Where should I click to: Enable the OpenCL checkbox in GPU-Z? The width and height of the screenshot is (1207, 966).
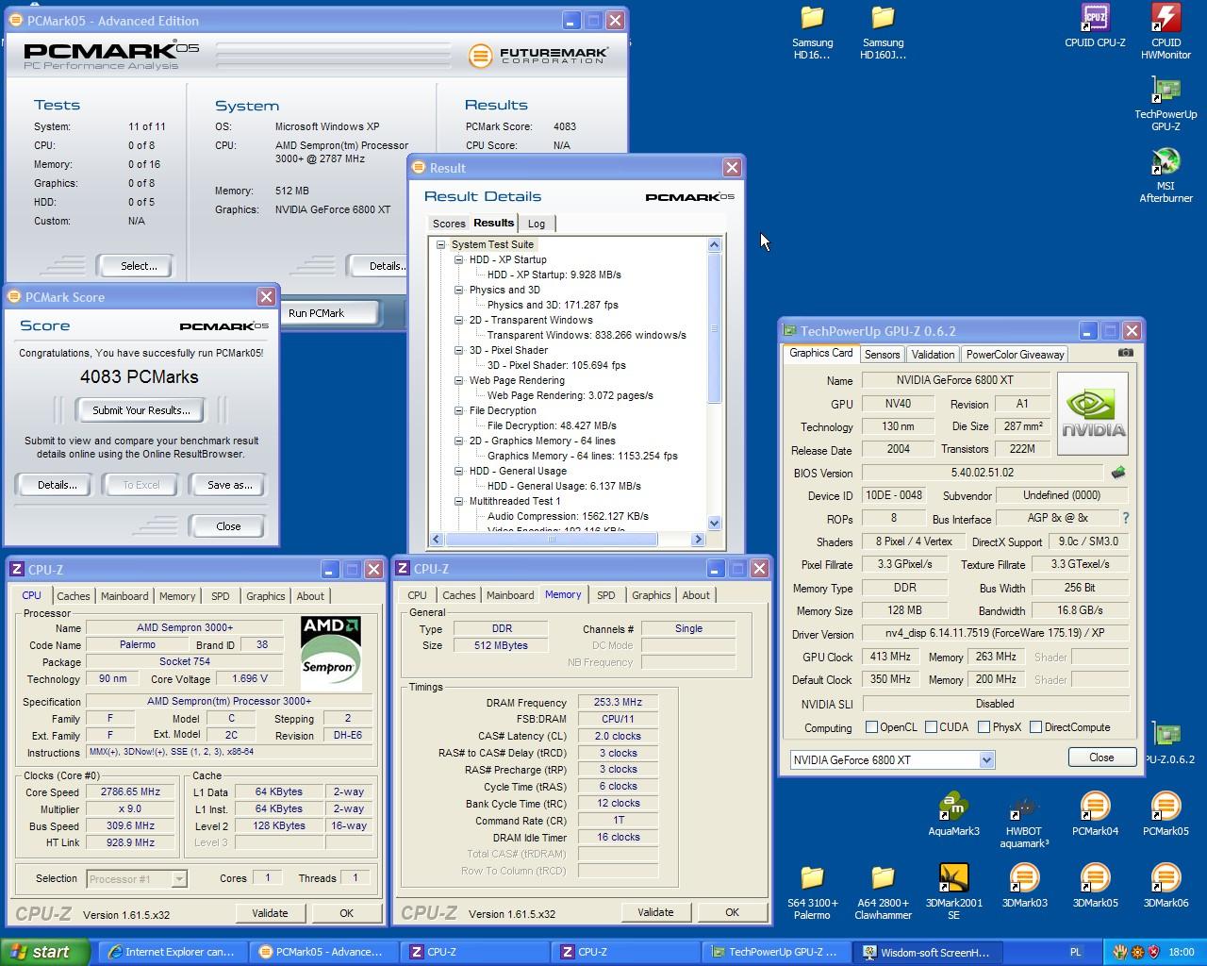872,727
